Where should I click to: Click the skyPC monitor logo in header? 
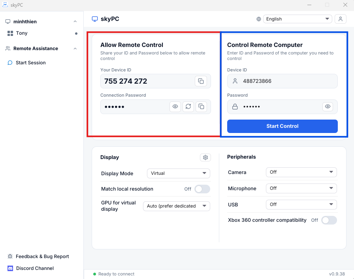[95, 19]
